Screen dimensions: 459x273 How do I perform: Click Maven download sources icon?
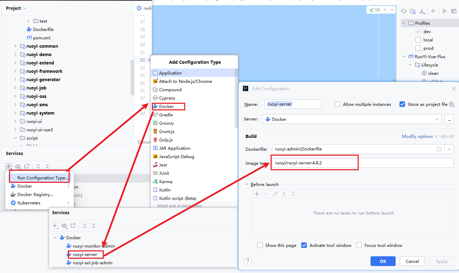click(422, 11)
